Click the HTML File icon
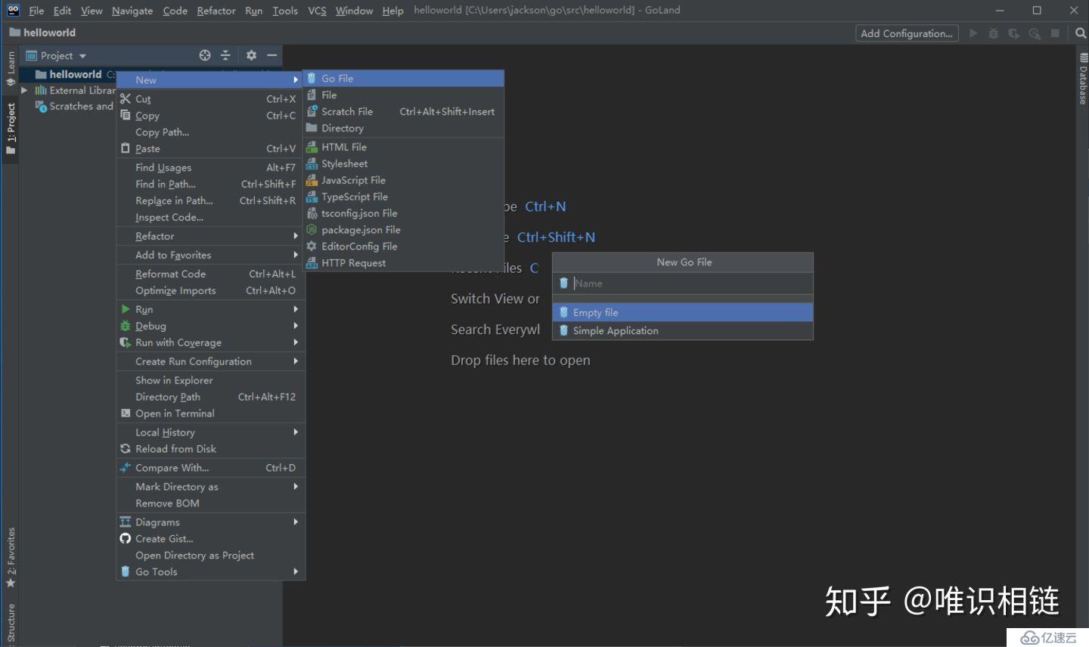 pos(312,147)
